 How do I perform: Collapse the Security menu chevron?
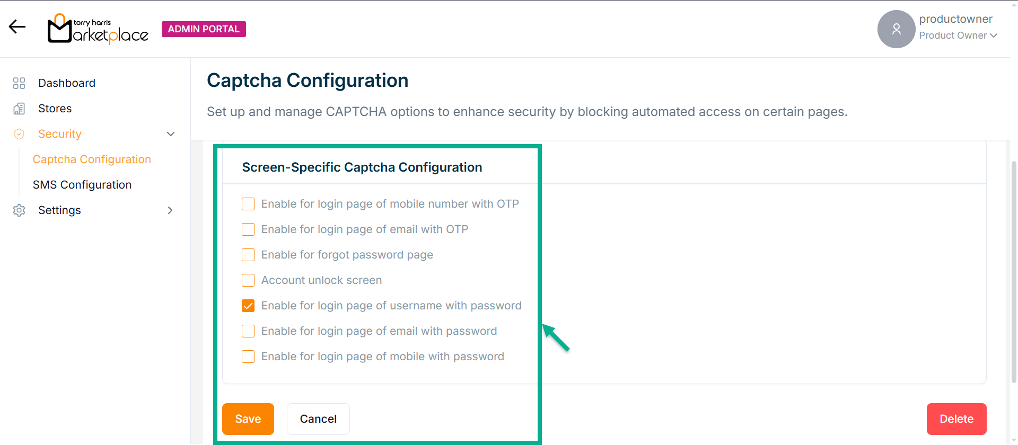point(171,134)
